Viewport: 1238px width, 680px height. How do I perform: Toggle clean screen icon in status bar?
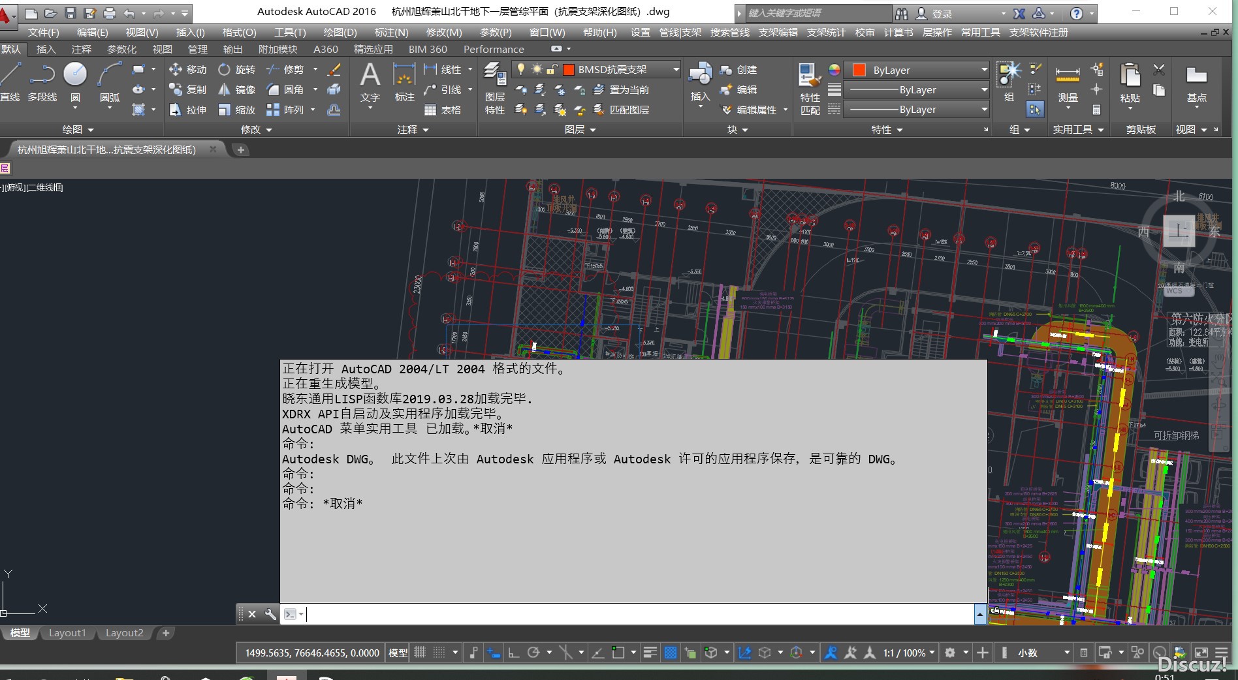(1201, 652)
